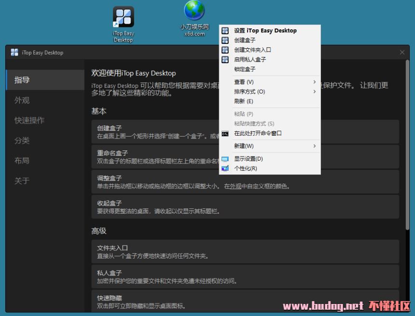415x316 pixels.
Task: Click the icon beside 设置 iTop Easy Desktop
Action: (225, 30)
